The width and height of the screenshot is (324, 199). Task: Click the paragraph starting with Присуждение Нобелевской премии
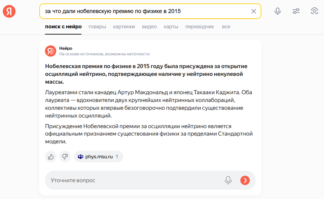(149, 134)
